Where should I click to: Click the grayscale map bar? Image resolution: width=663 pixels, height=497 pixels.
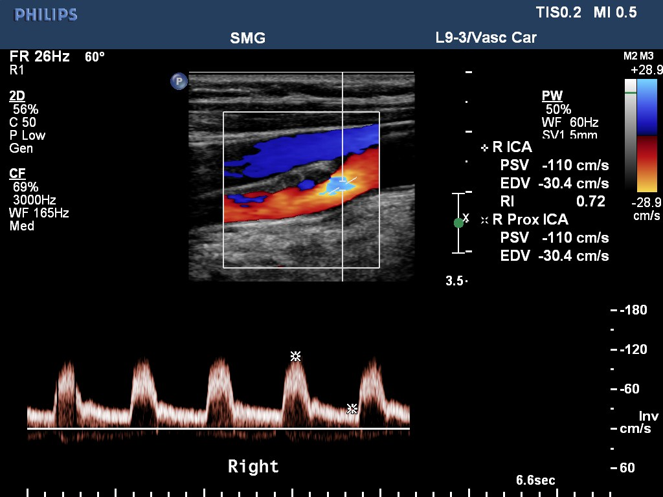[x=630, y=136]
